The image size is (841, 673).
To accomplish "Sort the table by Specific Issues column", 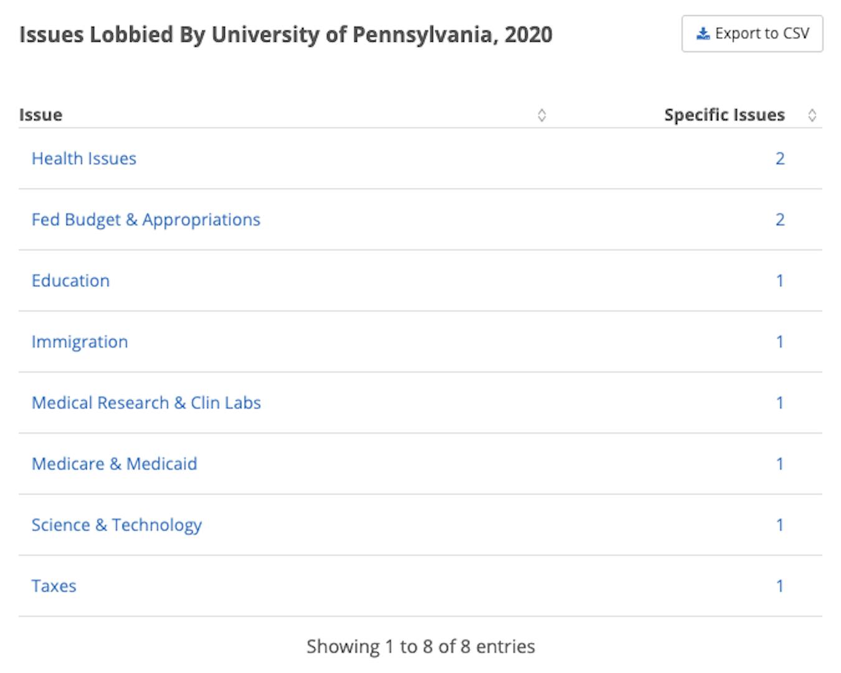I will pyautogui.click(x=724, y=115).
